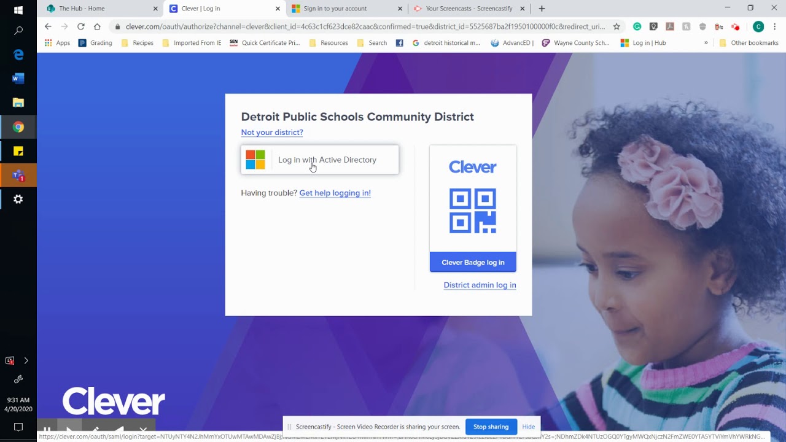Image resolution: width=786 pixels, height=442 pixels.
Task: Expand the Search bookmark folder
Action: click(x=372, y=43)
